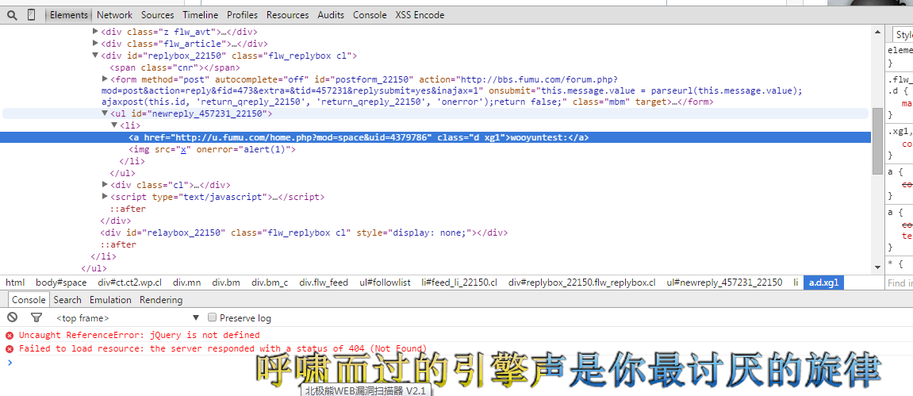This screenshot has width=913, height=396.
Task: Select the li#feed_li_22150.cl breadcrumb
Action: click(459, 283)
